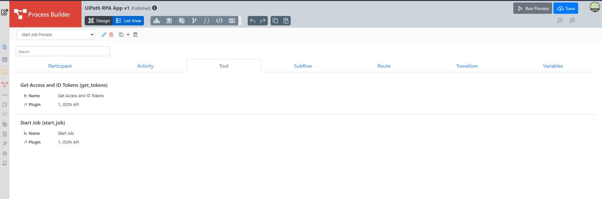The image size is (602, 199).
Task: Open the Start Job Process dropdown
Action: point(56,34)
